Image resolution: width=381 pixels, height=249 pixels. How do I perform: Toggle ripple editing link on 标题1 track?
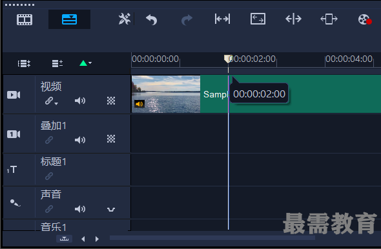49,176
